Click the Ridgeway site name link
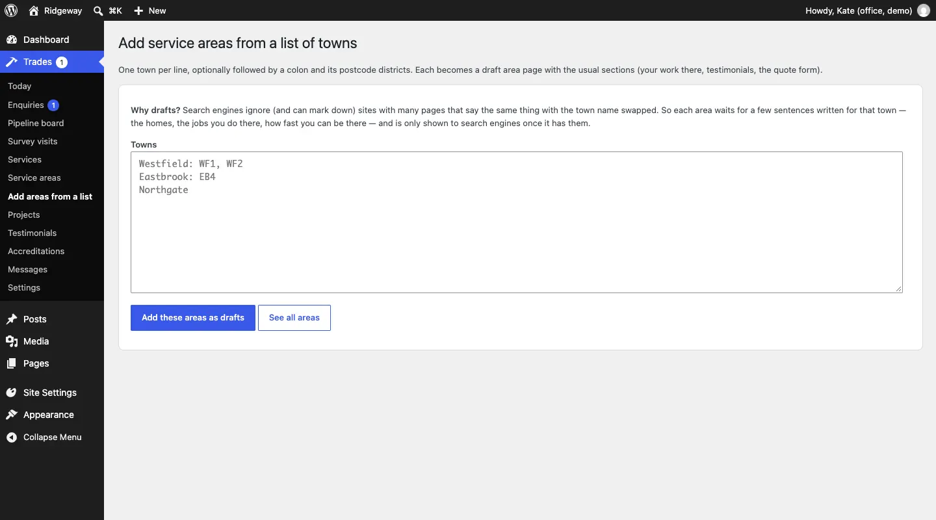The image size is (936, 520). (x=63, y=10)
